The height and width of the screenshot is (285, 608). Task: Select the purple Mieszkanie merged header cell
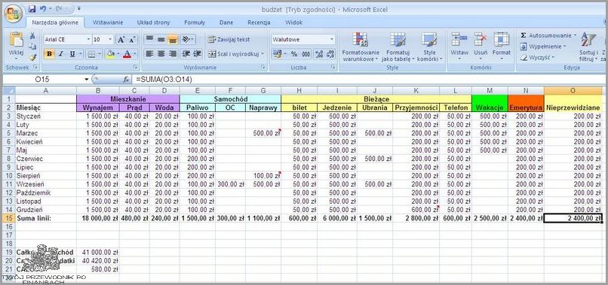click(128, 99)
